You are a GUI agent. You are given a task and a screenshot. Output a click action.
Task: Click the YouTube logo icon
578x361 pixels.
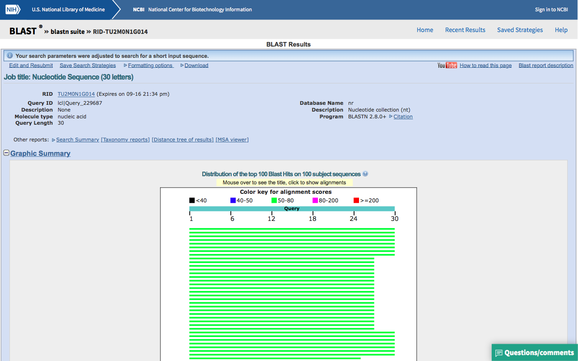click(447, 66)
